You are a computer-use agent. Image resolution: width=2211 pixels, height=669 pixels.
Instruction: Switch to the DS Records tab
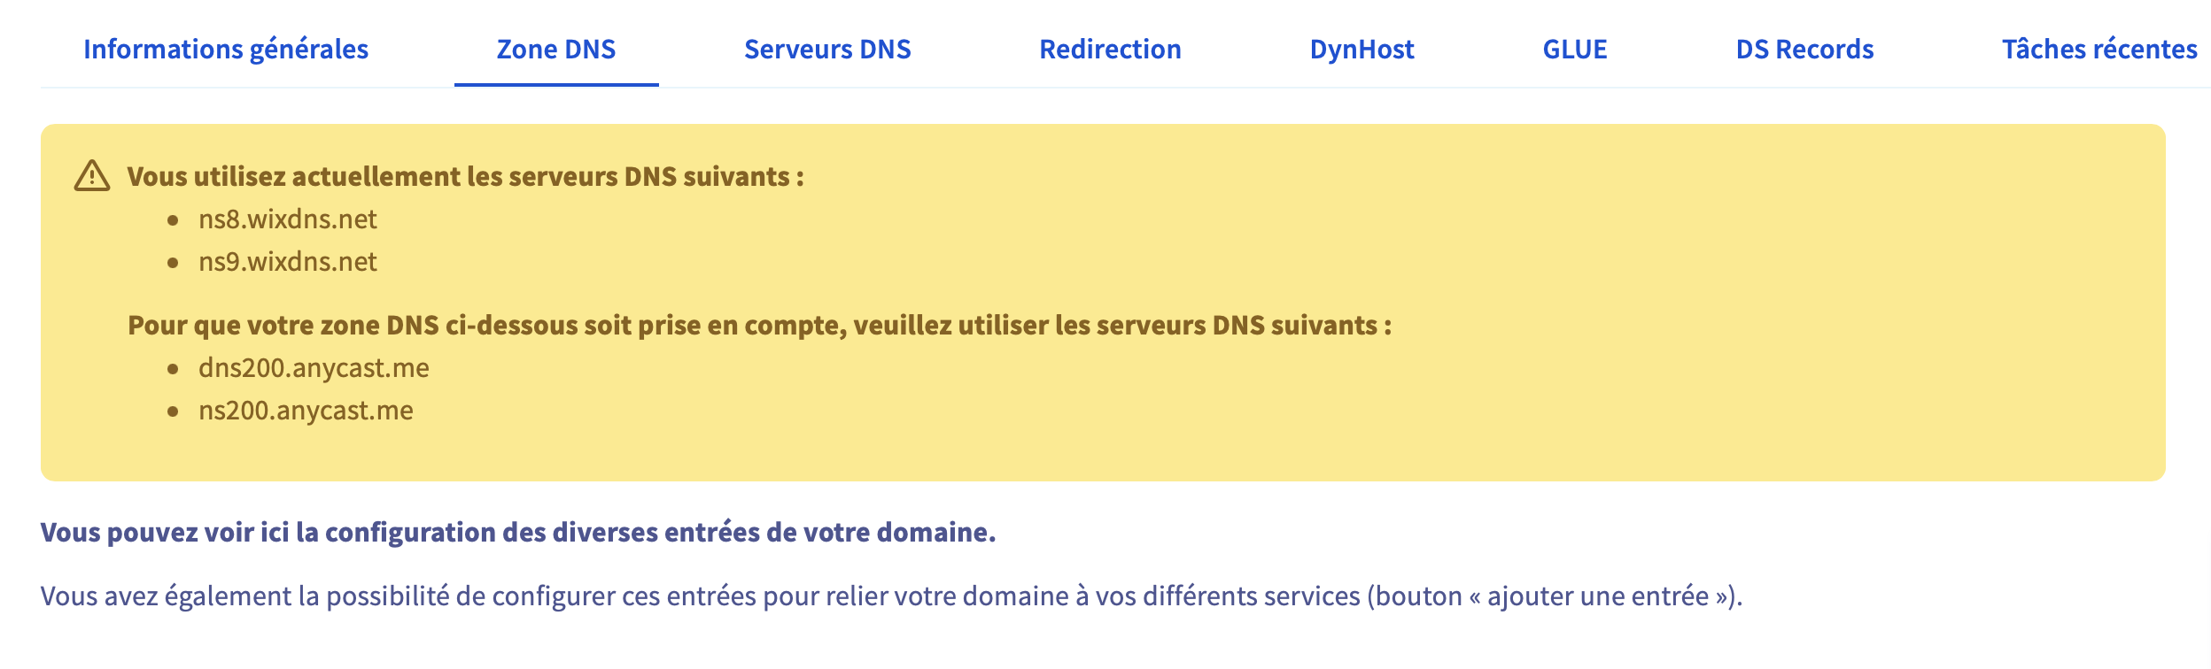pos(1804,50)
